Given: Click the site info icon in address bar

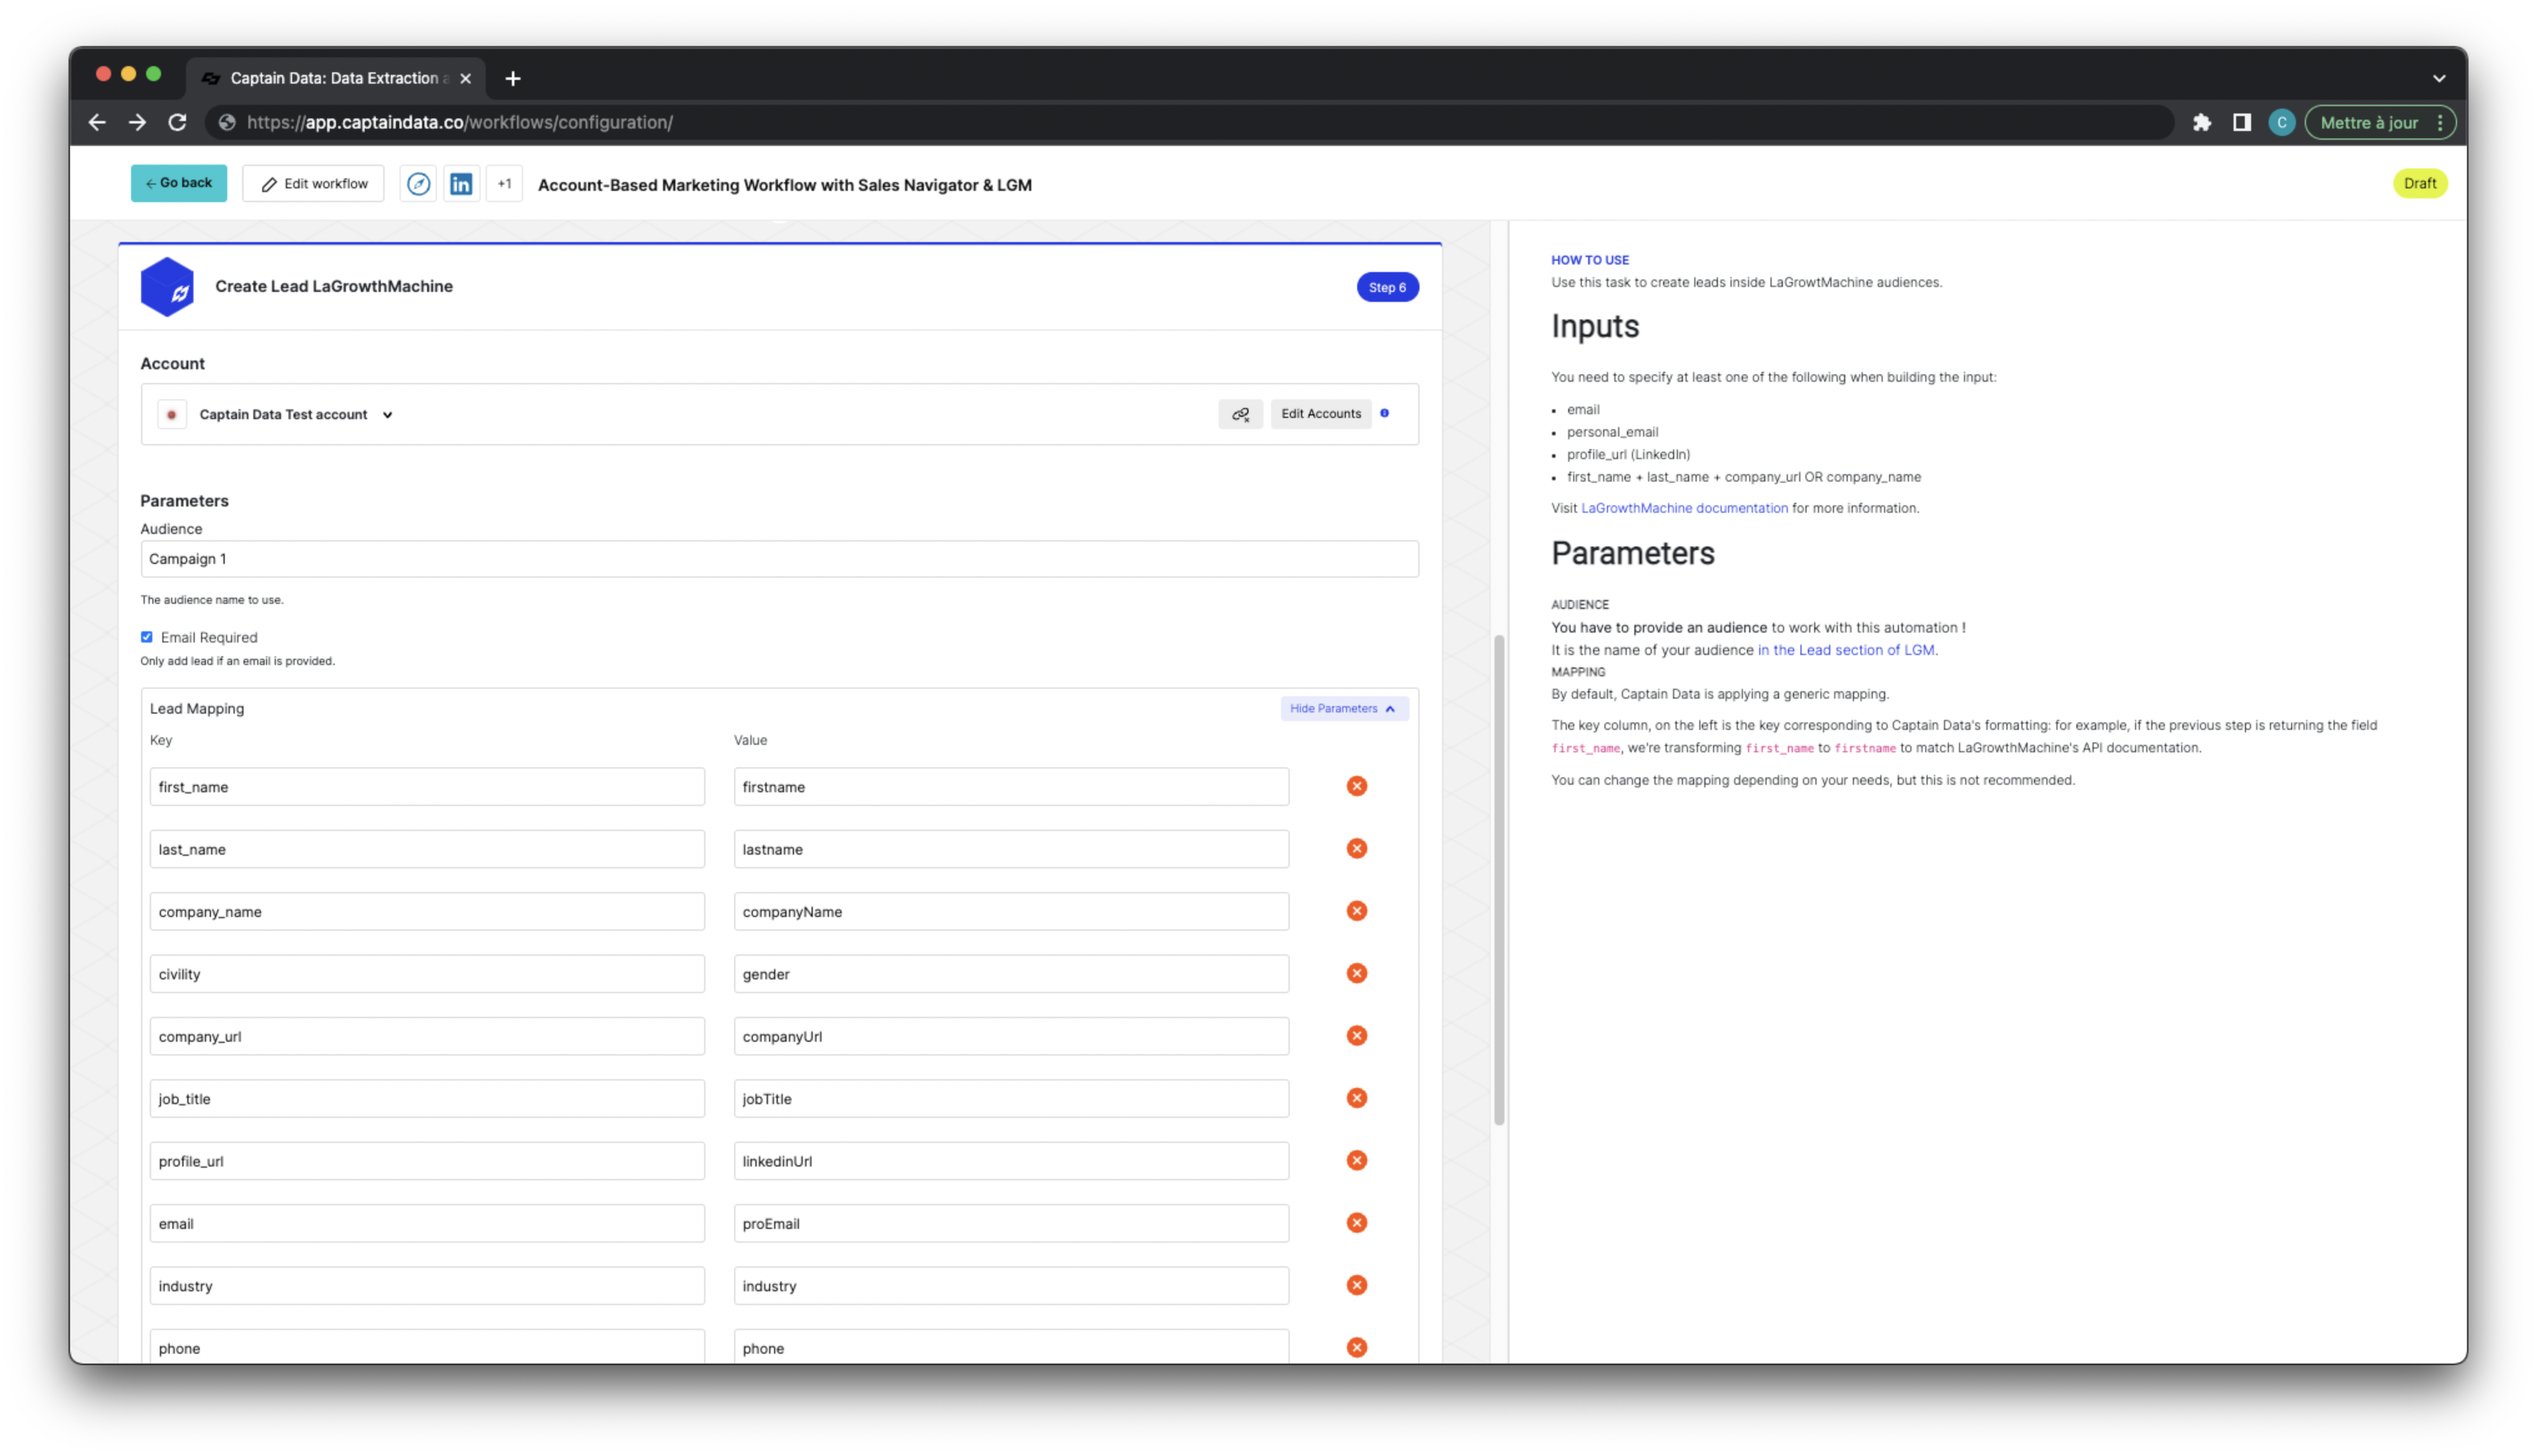Looking at the screenshot, I should [227, 122].
